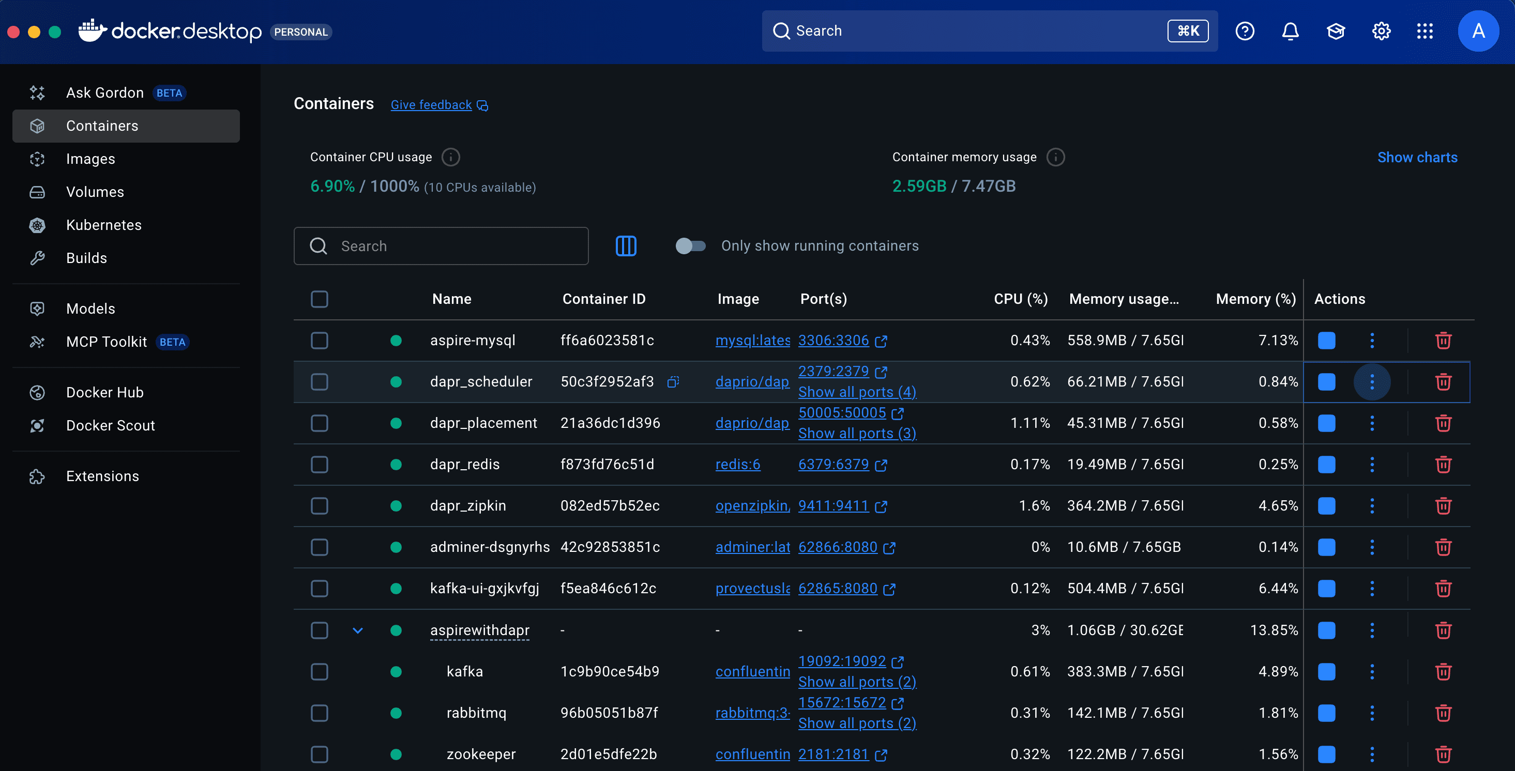This screenshot has width=1515, height=771.
Task: Click the CPU usage info icon
Action: click(x=450, y=157)
